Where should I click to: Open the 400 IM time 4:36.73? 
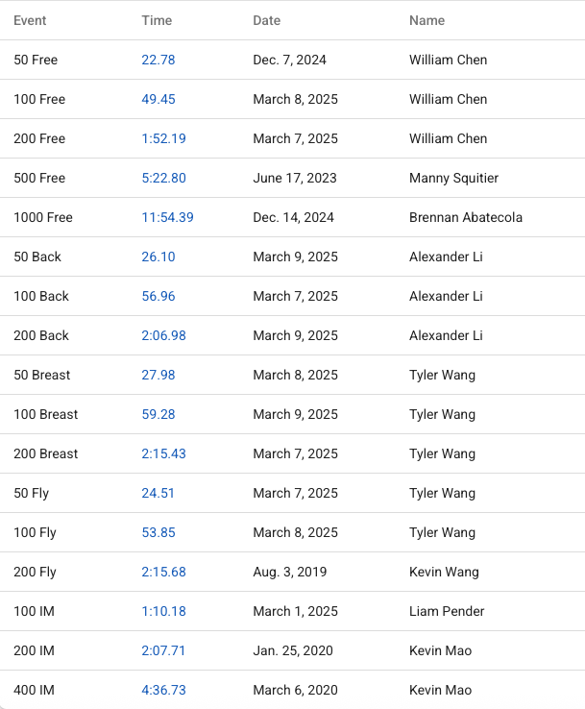point(163,690)
